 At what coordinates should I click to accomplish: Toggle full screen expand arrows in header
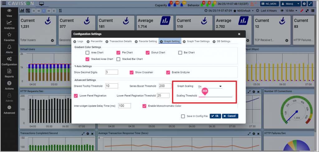pyautogui.click(x=310, y=4)
